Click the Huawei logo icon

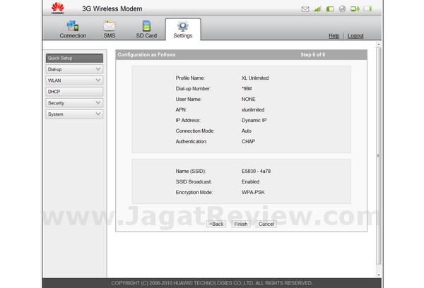tap(58, 8)
